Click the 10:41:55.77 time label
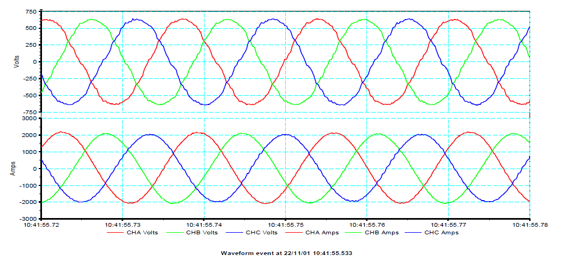 point(448,225)
